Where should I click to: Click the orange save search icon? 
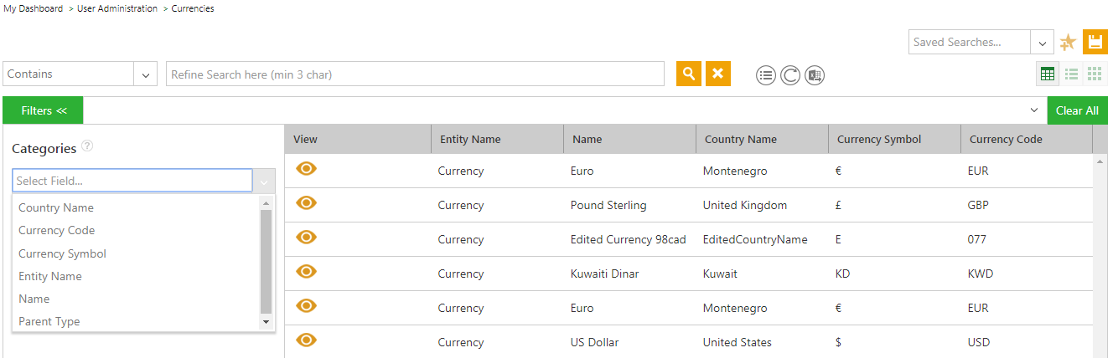[1095, 42]
